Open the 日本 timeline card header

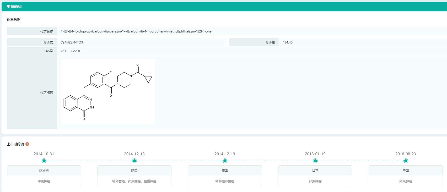click(315, 170)
